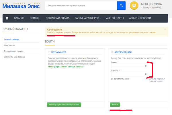Click the home icon in navigation bar

[7, 18]
